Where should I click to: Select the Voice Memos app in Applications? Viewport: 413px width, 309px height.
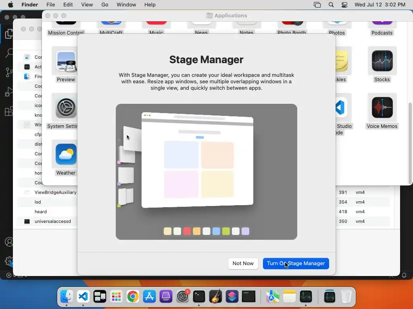tap(382, 108)
